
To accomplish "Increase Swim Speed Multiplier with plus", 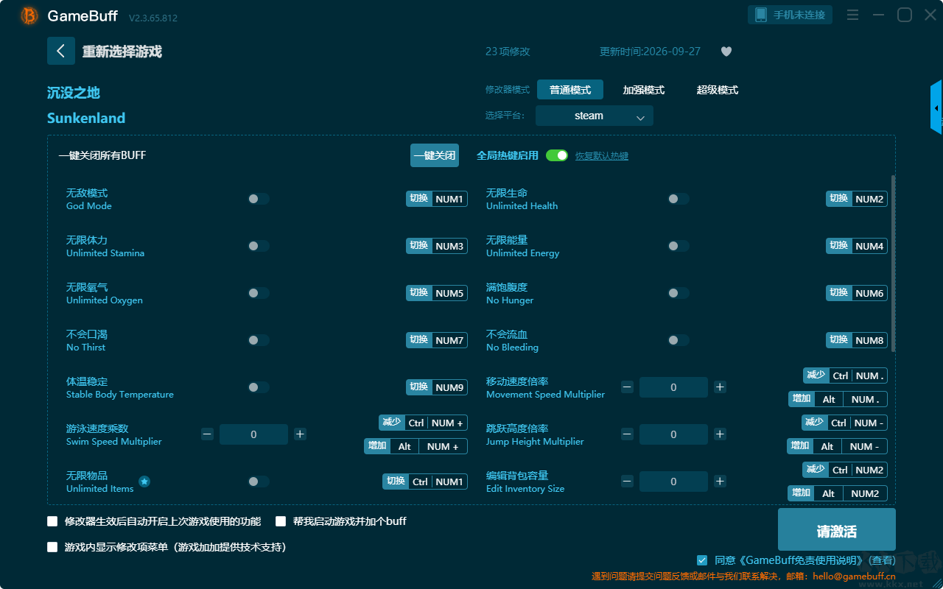I will coord(300,434).
